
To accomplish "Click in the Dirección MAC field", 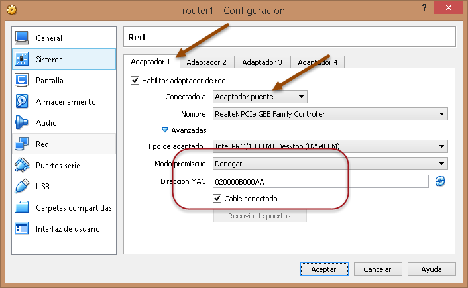I will point(321,181).
